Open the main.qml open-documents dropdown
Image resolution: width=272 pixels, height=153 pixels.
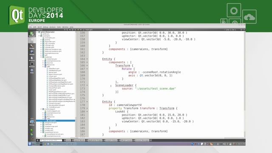96,30
